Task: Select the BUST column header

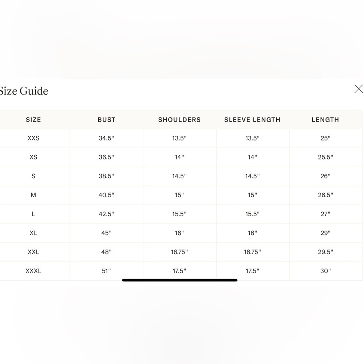Action: pos(106,120)
